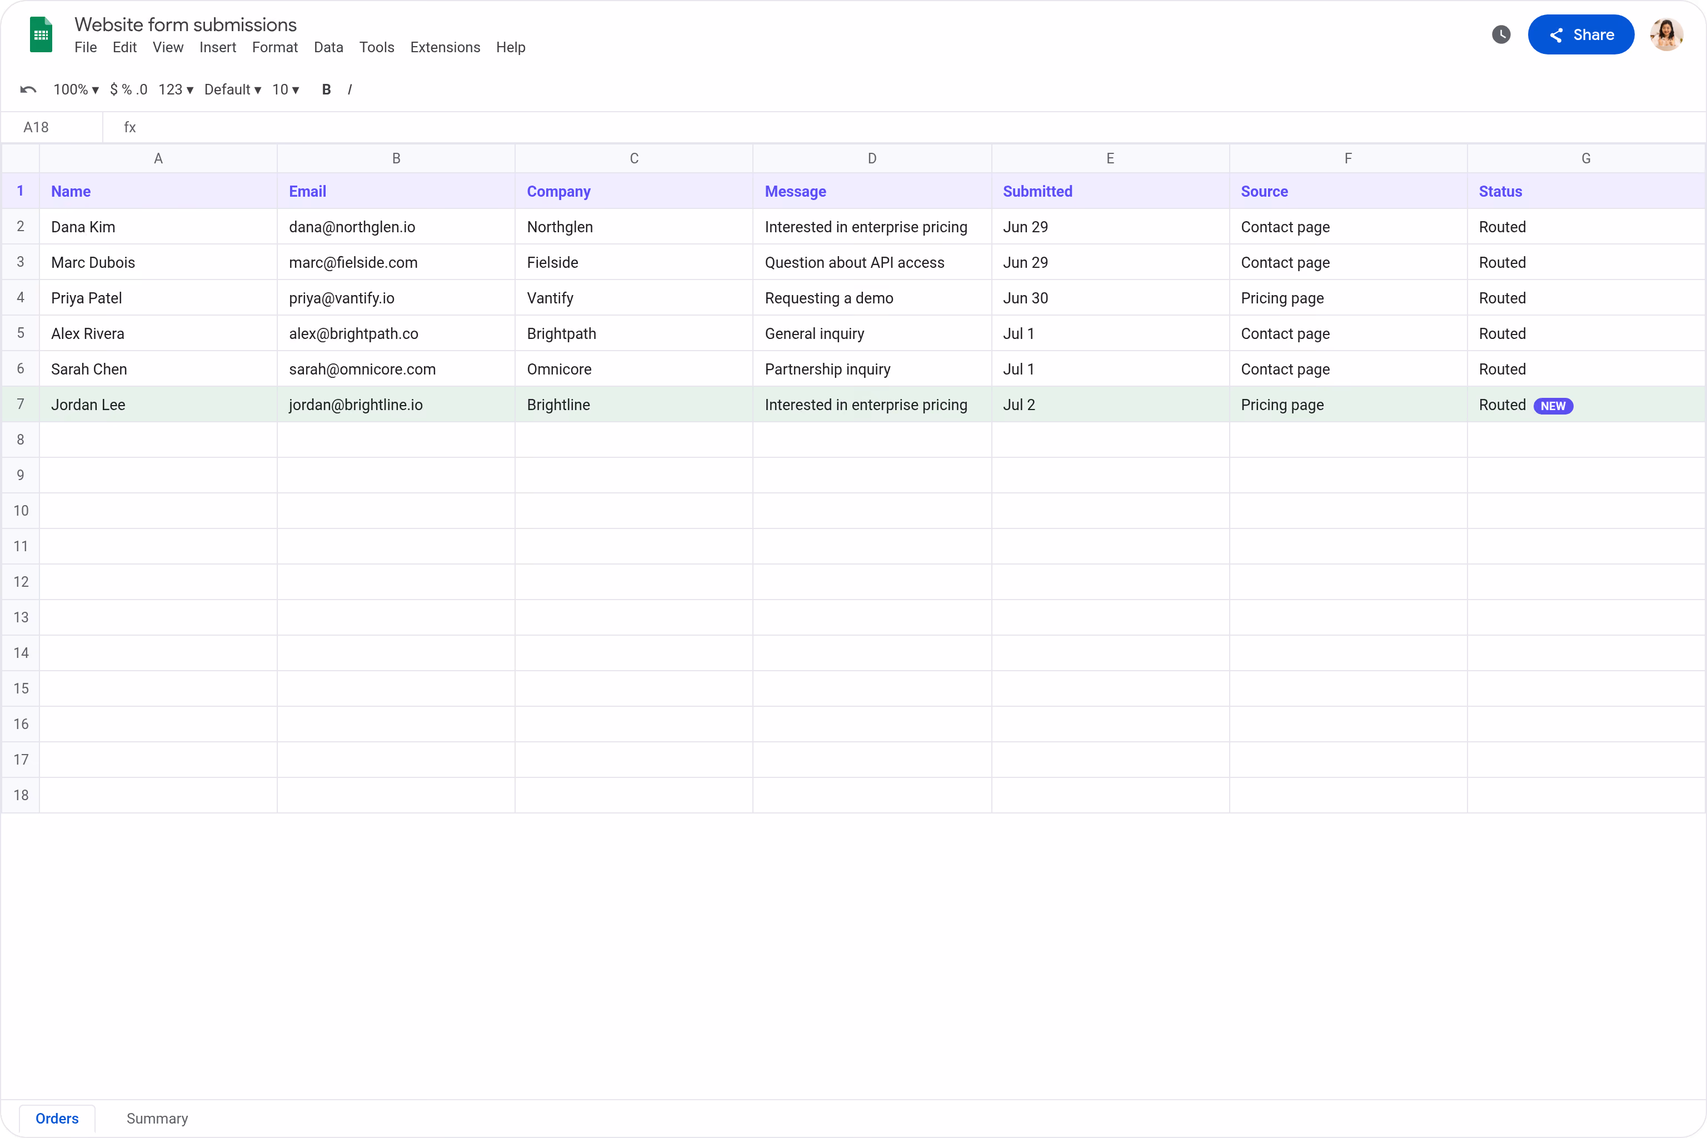The height and width of the screenshot is (1138, 1707).
Task: Open the font size 10 dropdown
Action: pos(286,89)
